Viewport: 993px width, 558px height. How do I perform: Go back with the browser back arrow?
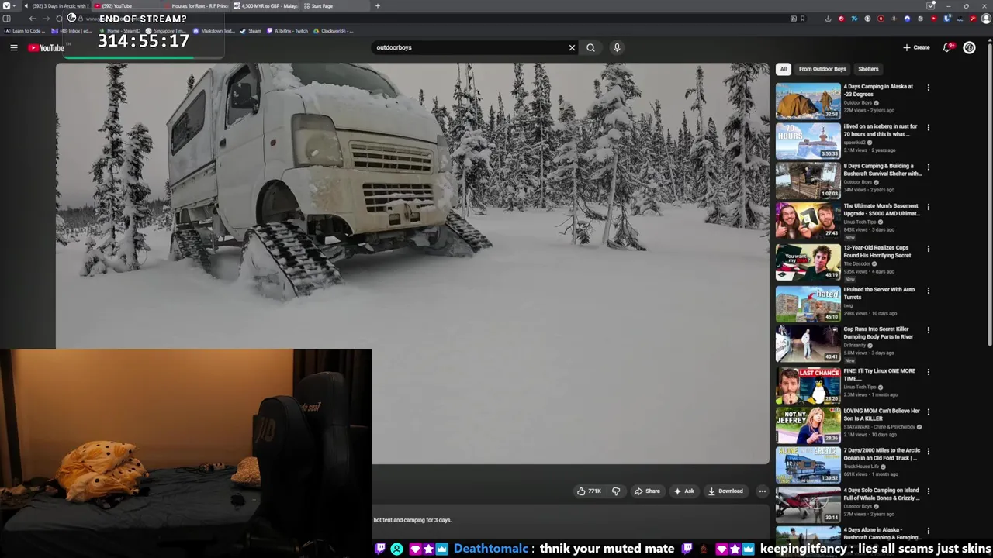point(33,19)
